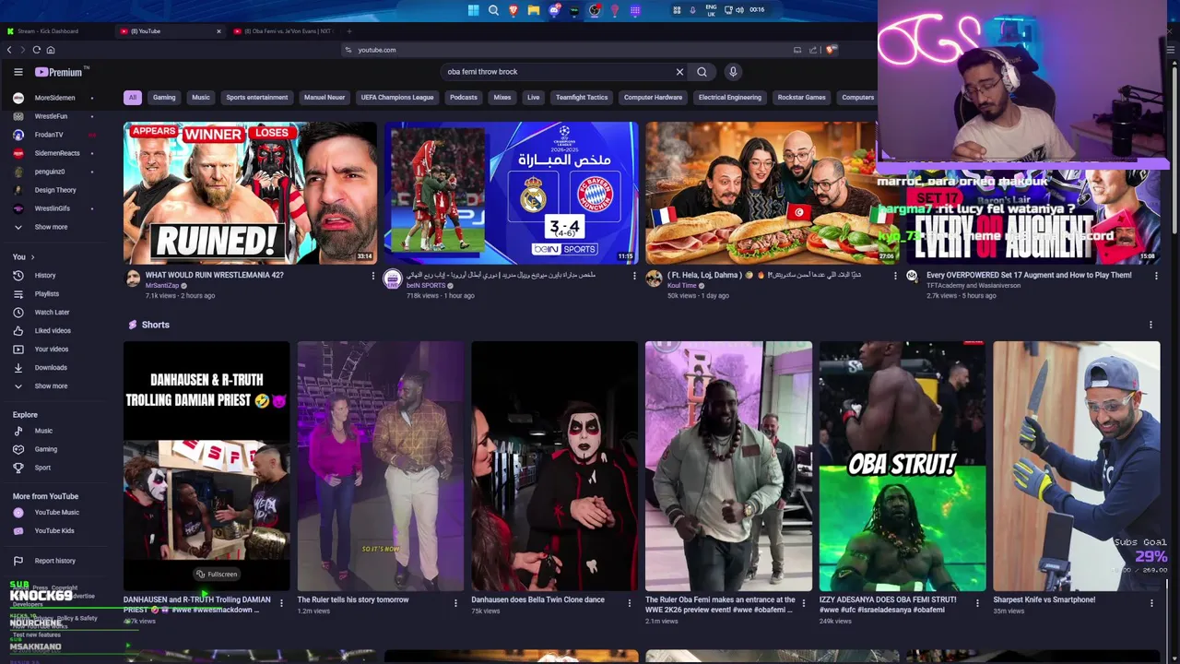Open the taskbar clock showing 00:16

(x=757, y=10)
